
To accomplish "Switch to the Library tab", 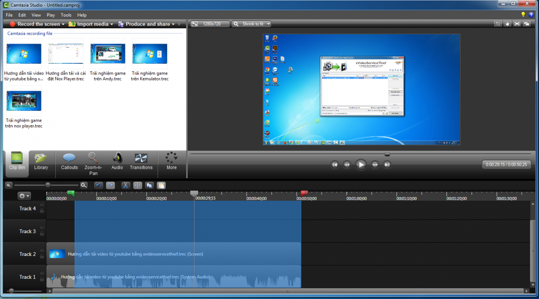I will 41,161.
